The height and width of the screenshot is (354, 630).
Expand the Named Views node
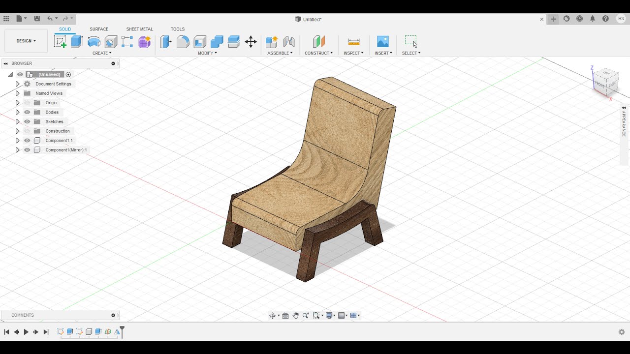(x=17, y=93)
